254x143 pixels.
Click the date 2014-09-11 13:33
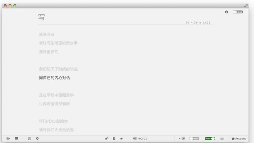pyautogui.click(x=198, y=23)
